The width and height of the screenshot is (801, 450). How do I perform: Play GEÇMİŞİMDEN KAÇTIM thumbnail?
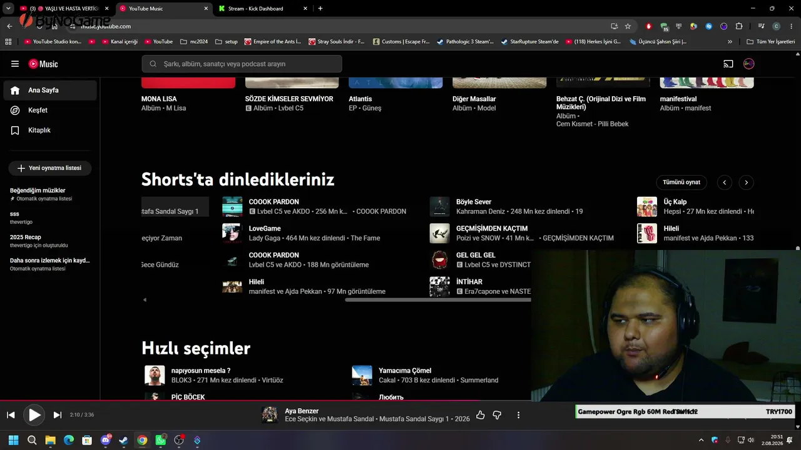(439, 233)
